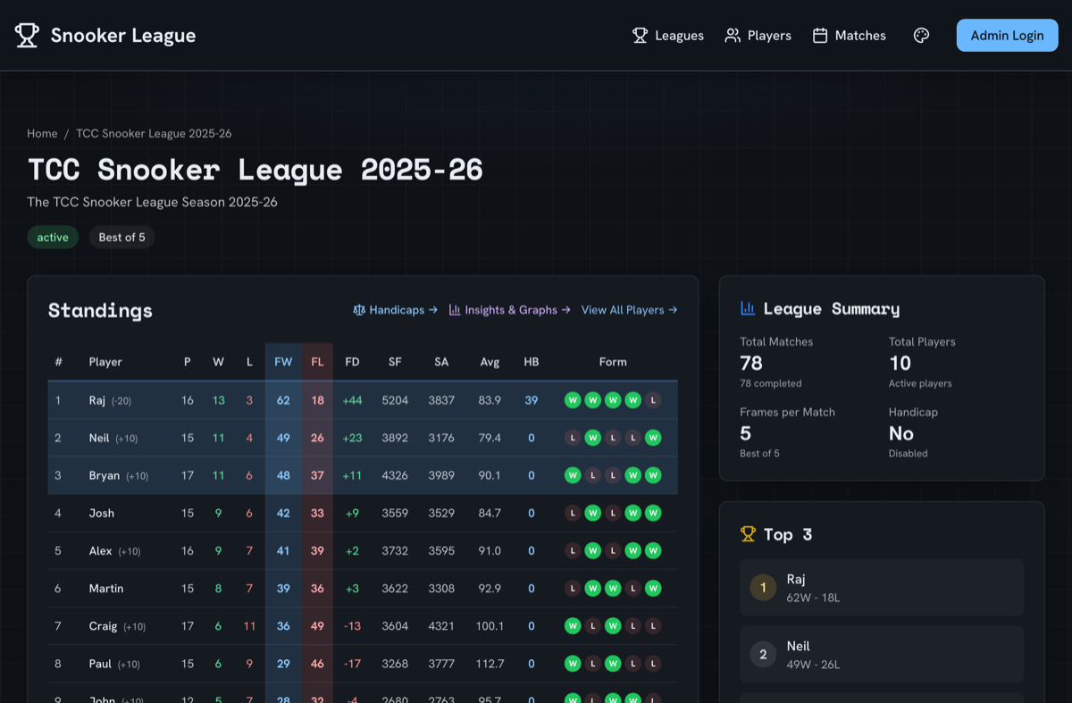
Task: Click Raj's high break value 39
Action: coord(532,400)
